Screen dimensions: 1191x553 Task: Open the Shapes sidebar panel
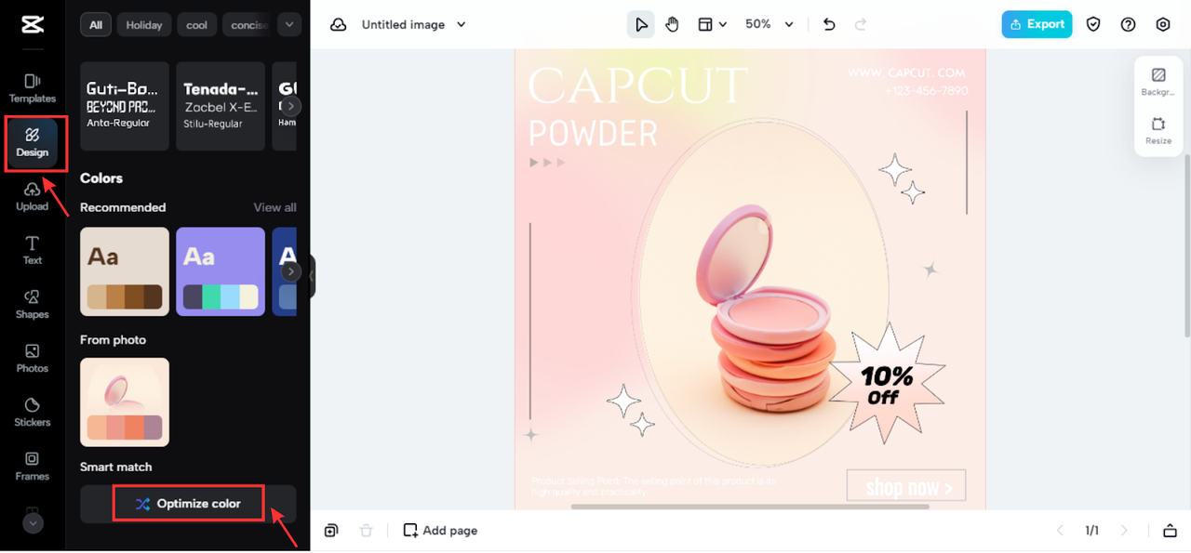pyautogui.click(x=33, y=304)
